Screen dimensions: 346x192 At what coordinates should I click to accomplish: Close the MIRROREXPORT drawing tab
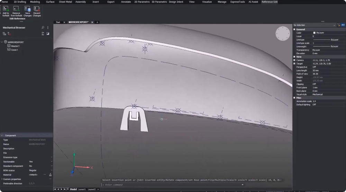click(92, 22)
